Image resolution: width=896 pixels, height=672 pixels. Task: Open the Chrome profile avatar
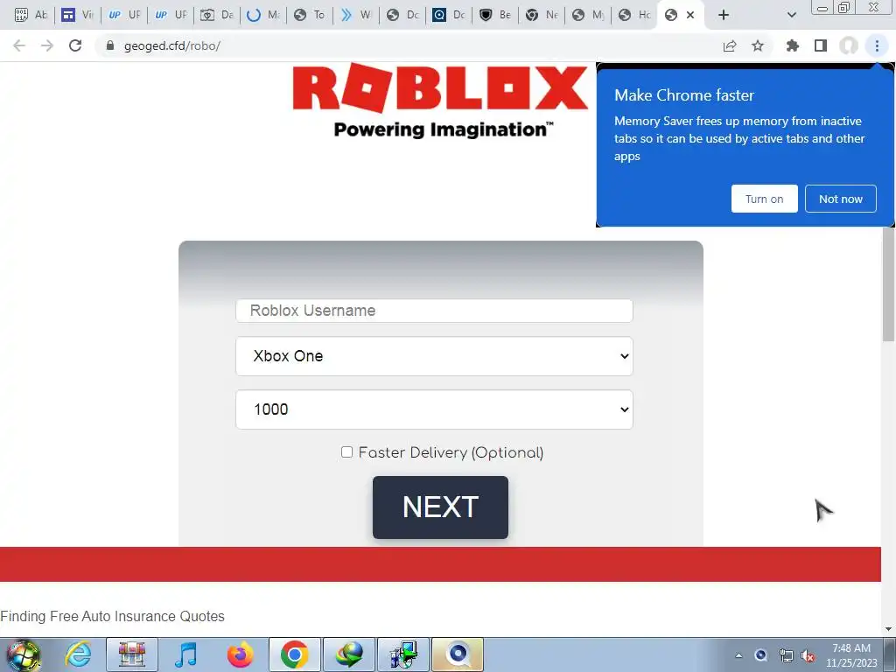849,45
